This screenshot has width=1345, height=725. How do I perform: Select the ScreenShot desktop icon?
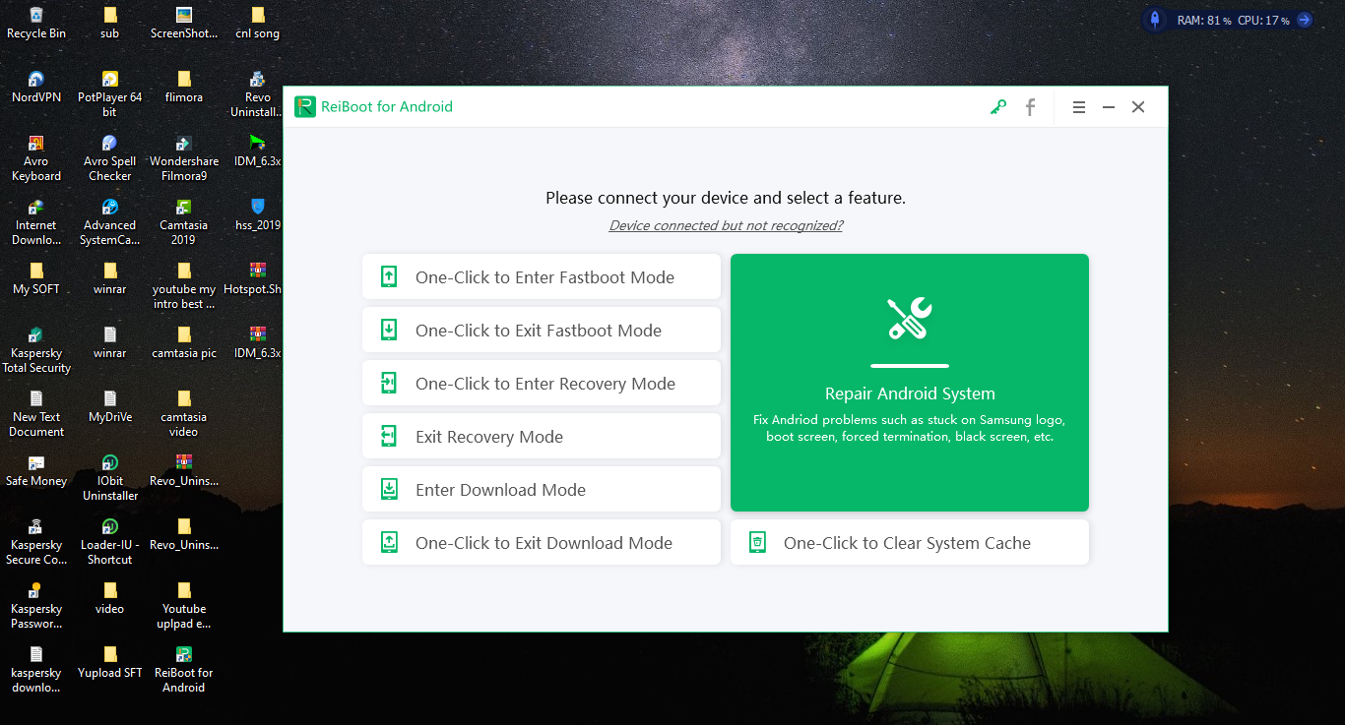click(184, 24)
